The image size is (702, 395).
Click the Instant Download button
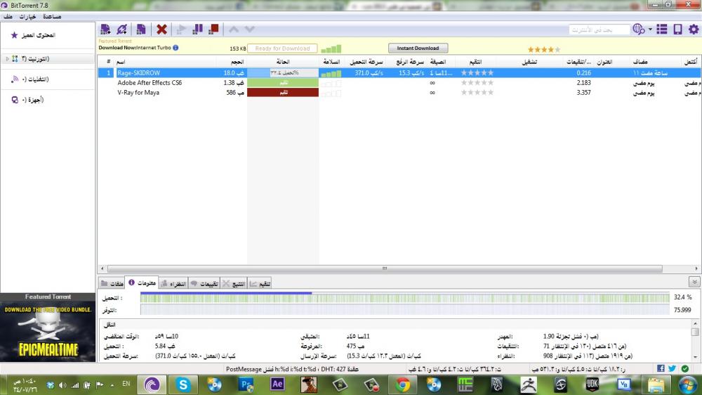pos(418,48)
